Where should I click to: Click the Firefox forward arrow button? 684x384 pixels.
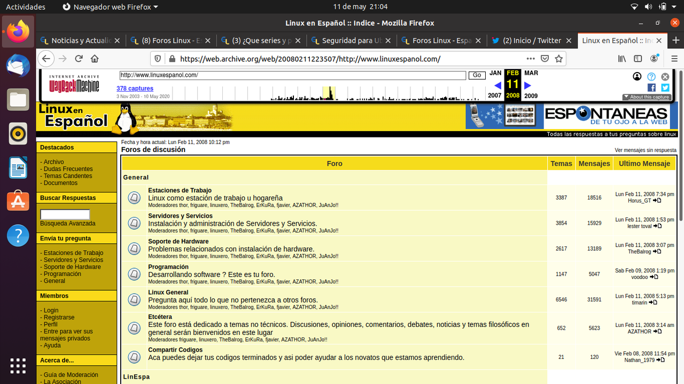click(63, 59)
